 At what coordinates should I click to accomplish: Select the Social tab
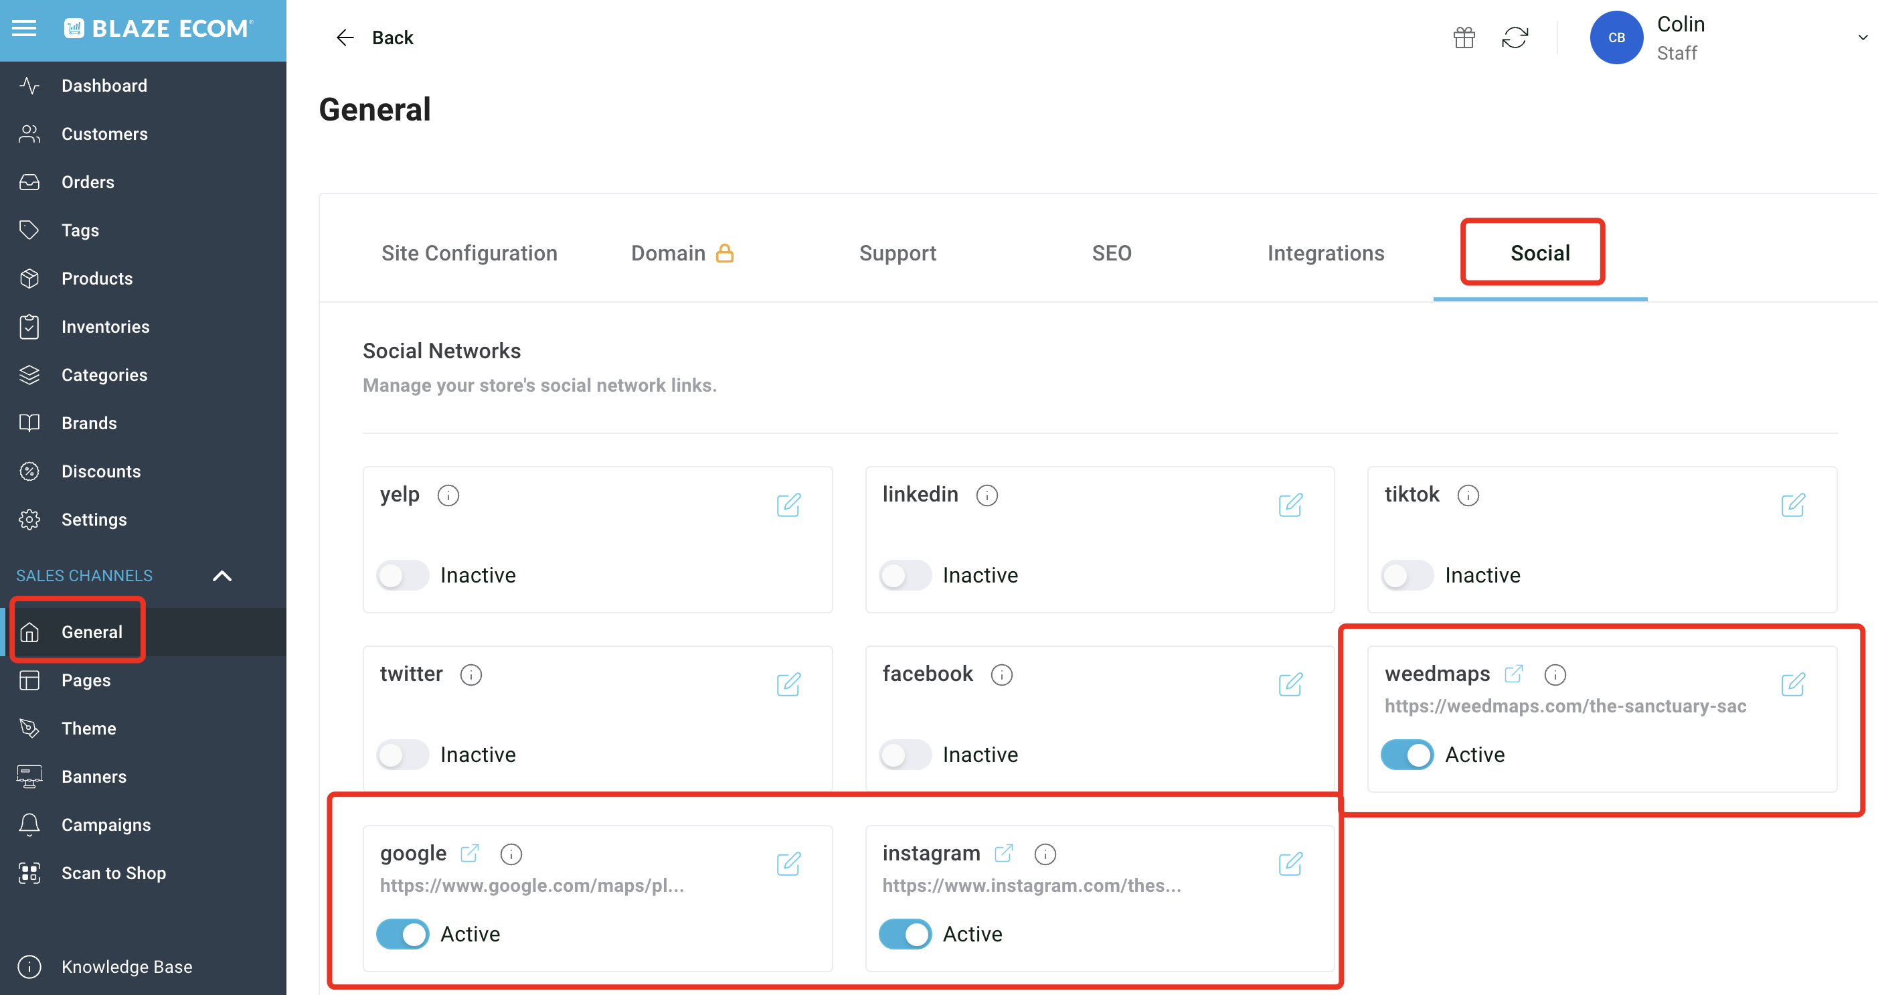click(x=1540, y=253)
